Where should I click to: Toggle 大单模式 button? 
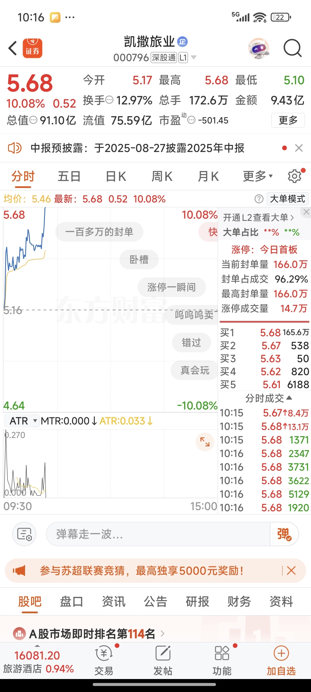coord(288,199)
